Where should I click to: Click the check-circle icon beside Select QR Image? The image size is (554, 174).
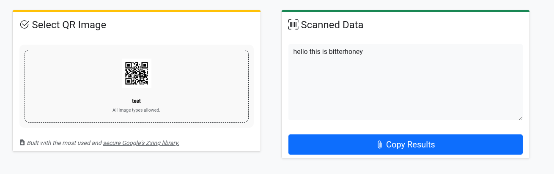coord(25,25)
